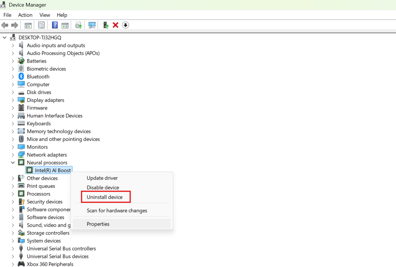Image resolution: width=396 pixels, height=267 pixels.
Task: Click the Show/Hide Console Tree toolbar icon
Action: pyautogui.click(x=28, y=25)
